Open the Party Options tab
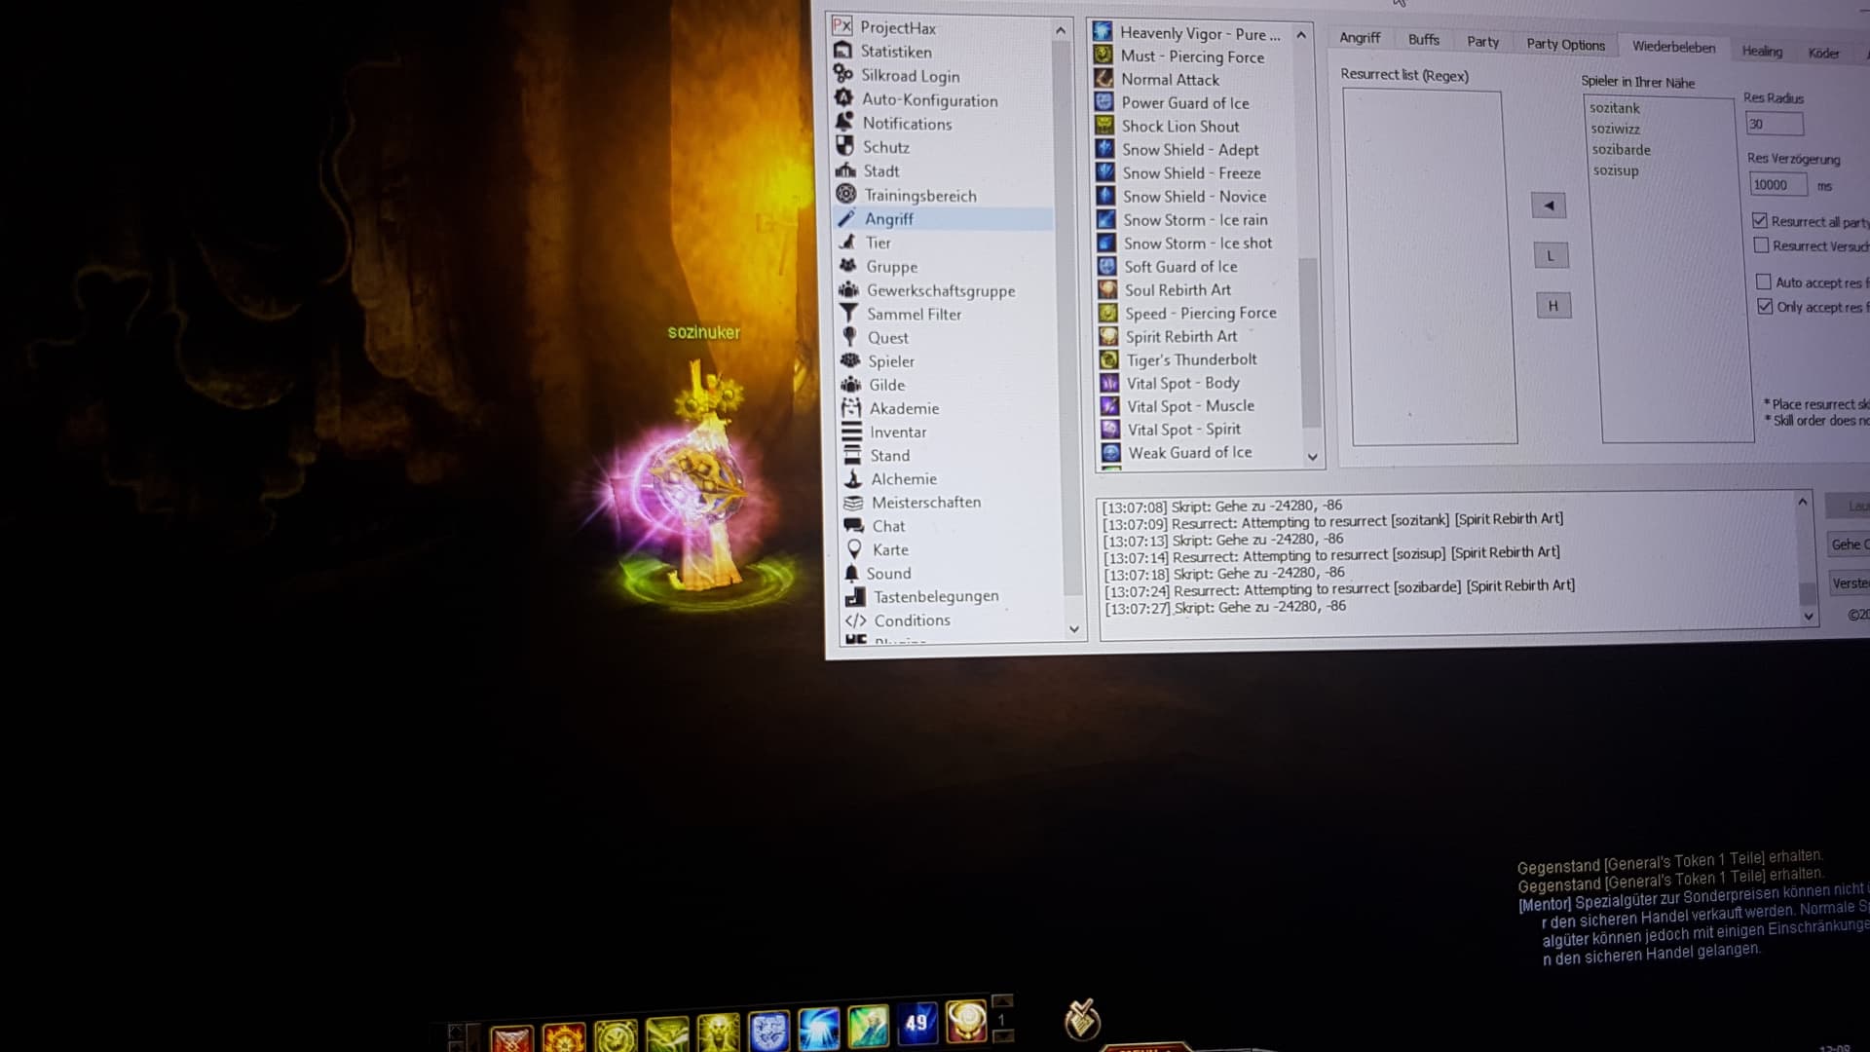The width and height of the screenshot is (1870, 1052). pos(1565,44)
